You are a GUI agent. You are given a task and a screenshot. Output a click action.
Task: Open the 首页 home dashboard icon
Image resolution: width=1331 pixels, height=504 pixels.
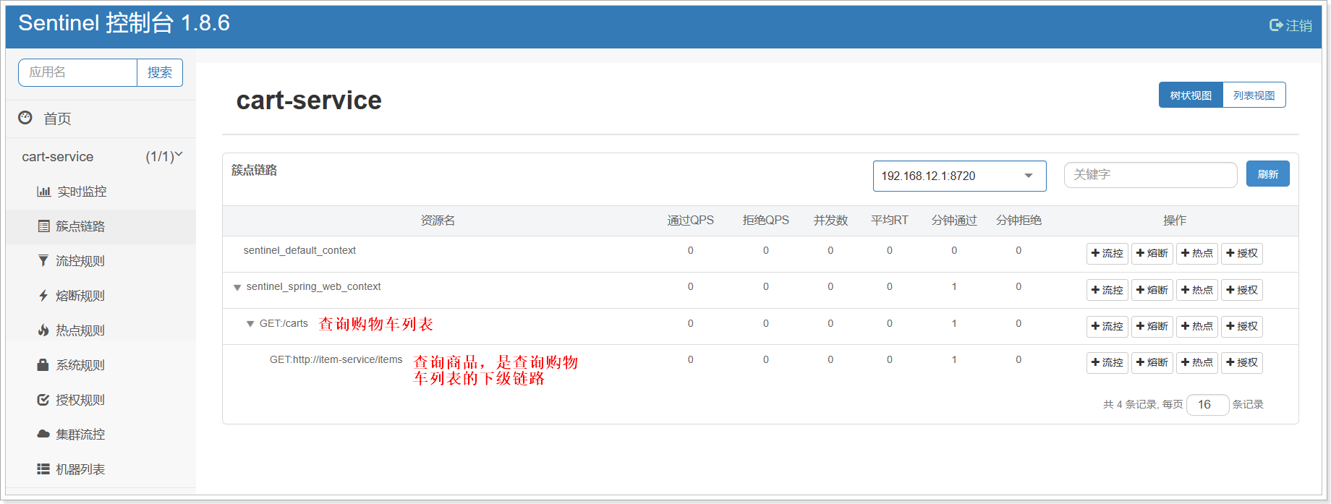25,118
